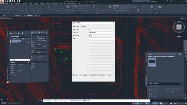Click the command line customize wrench icon

(41, 101)
